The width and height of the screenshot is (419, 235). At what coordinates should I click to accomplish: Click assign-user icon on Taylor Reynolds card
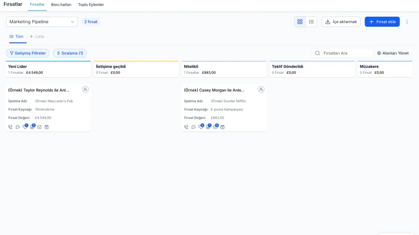coord(85,89)
